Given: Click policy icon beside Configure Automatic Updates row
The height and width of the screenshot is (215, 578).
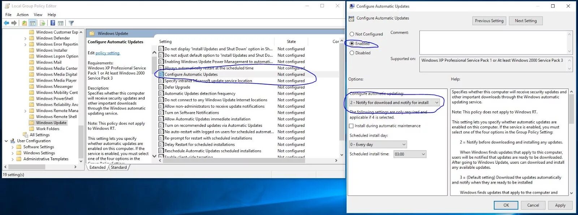Looking at the screenshot, I should point(161,74).
